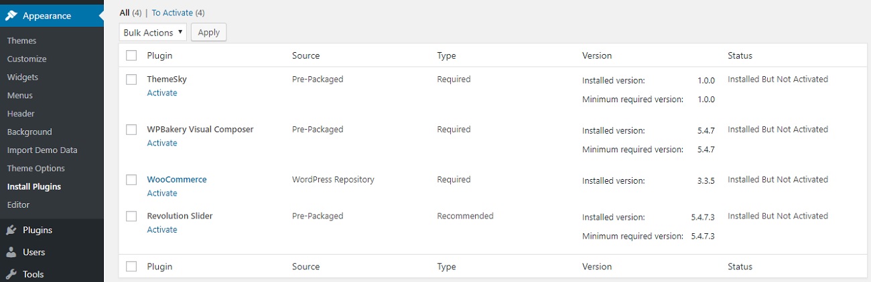This screenshot has width=871, height=282.
Task: Click the Plugin column header at top
Action: tap(159, 55)
